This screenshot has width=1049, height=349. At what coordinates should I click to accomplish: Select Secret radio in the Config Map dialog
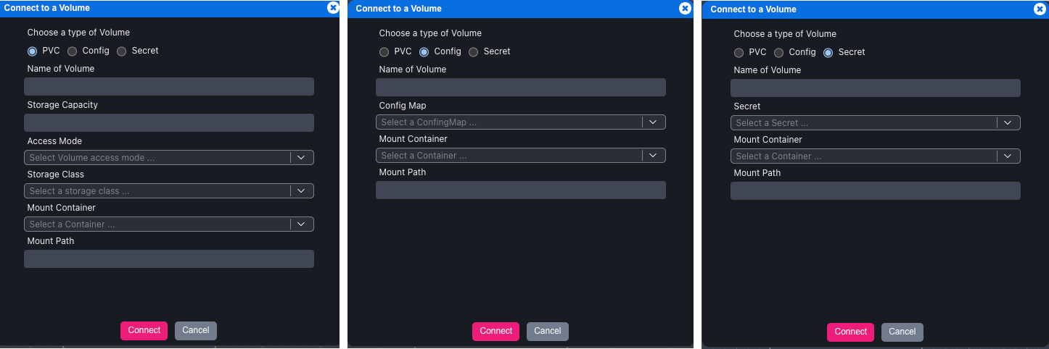point(474,52)
